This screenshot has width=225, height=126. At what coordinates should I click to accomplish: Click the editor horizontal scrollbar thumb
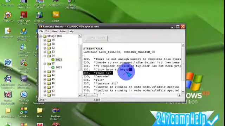point(92,95)
